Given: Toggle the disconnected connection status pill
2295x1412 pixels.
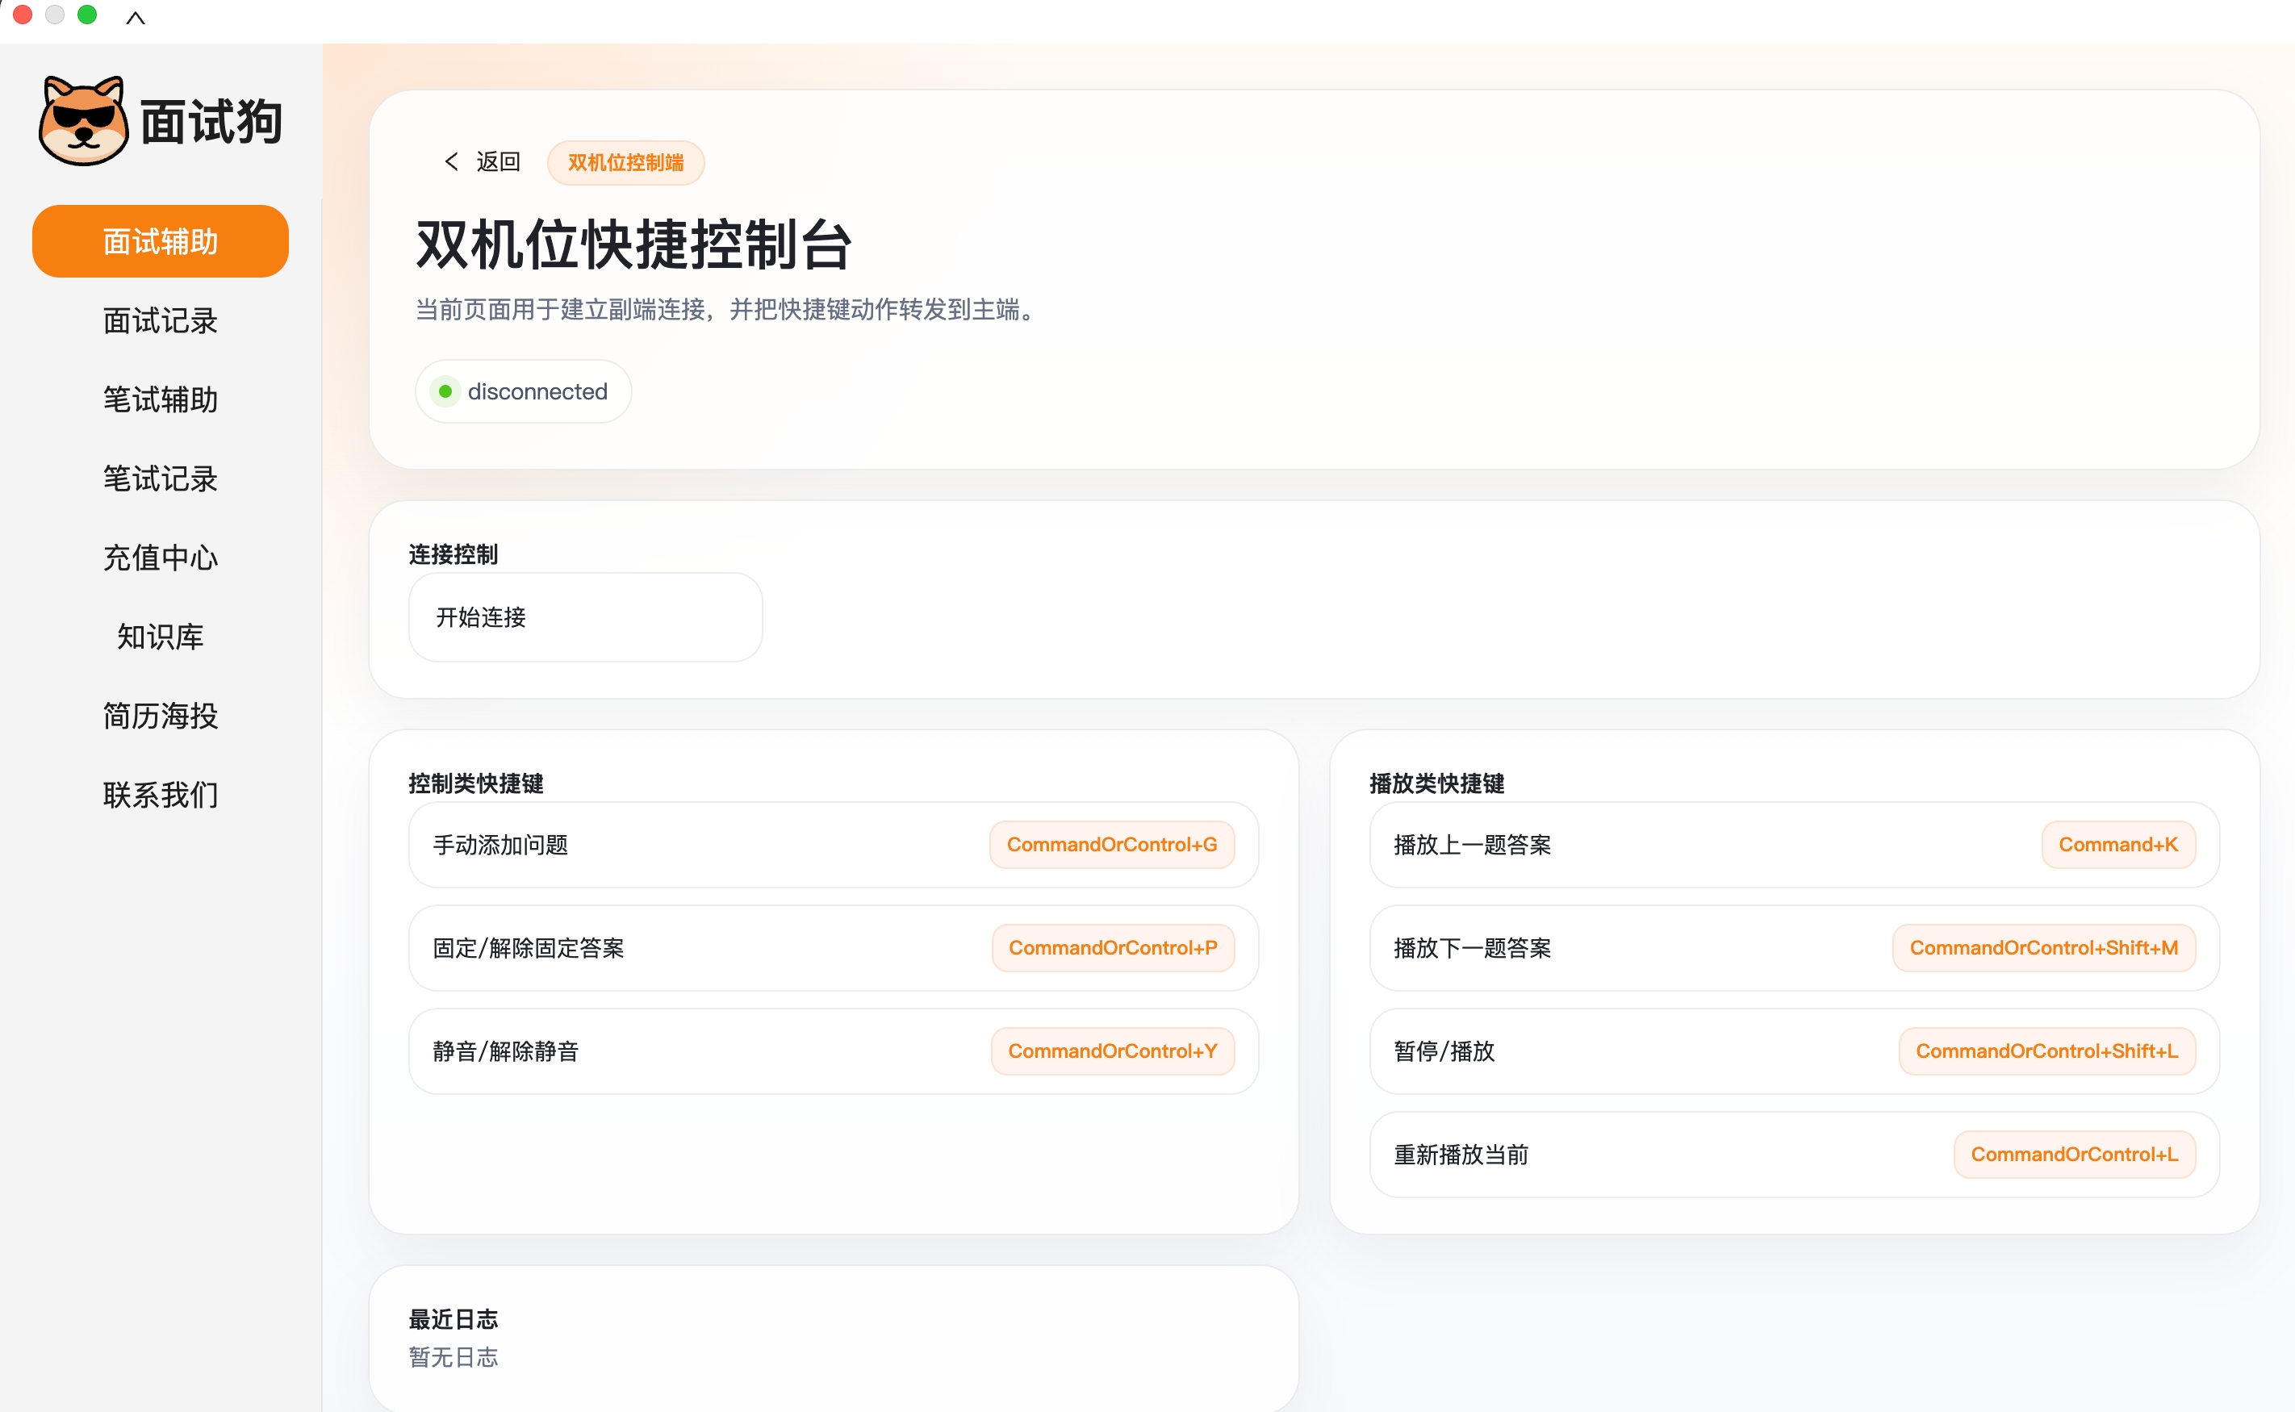Looking at the screenshot, I should pos(523,391).
